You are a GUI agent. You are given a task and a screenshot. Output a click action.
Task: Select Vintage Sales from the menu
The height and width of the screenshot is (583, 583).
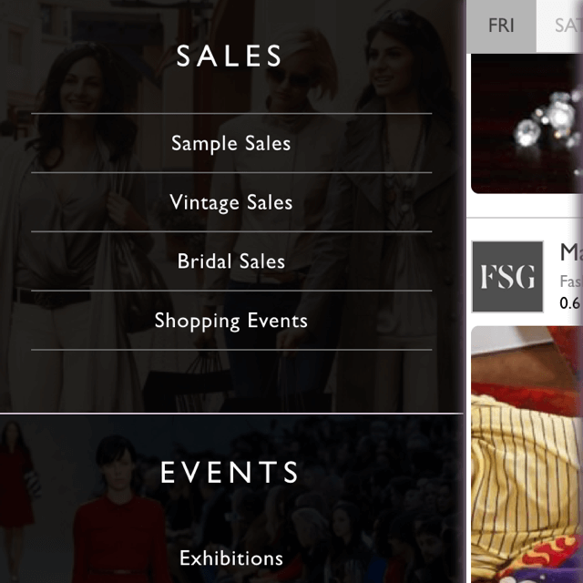click(230, 202)
